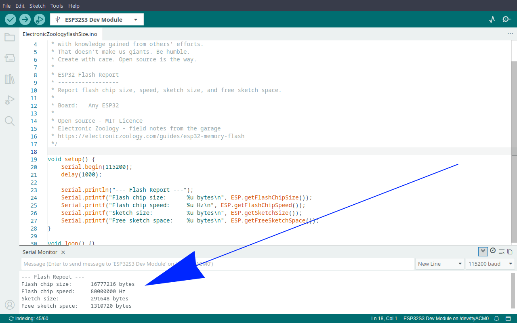Click the 'delay(1000);' code line
The height and width of the screenshot is (323, 517).
[82, 174]
